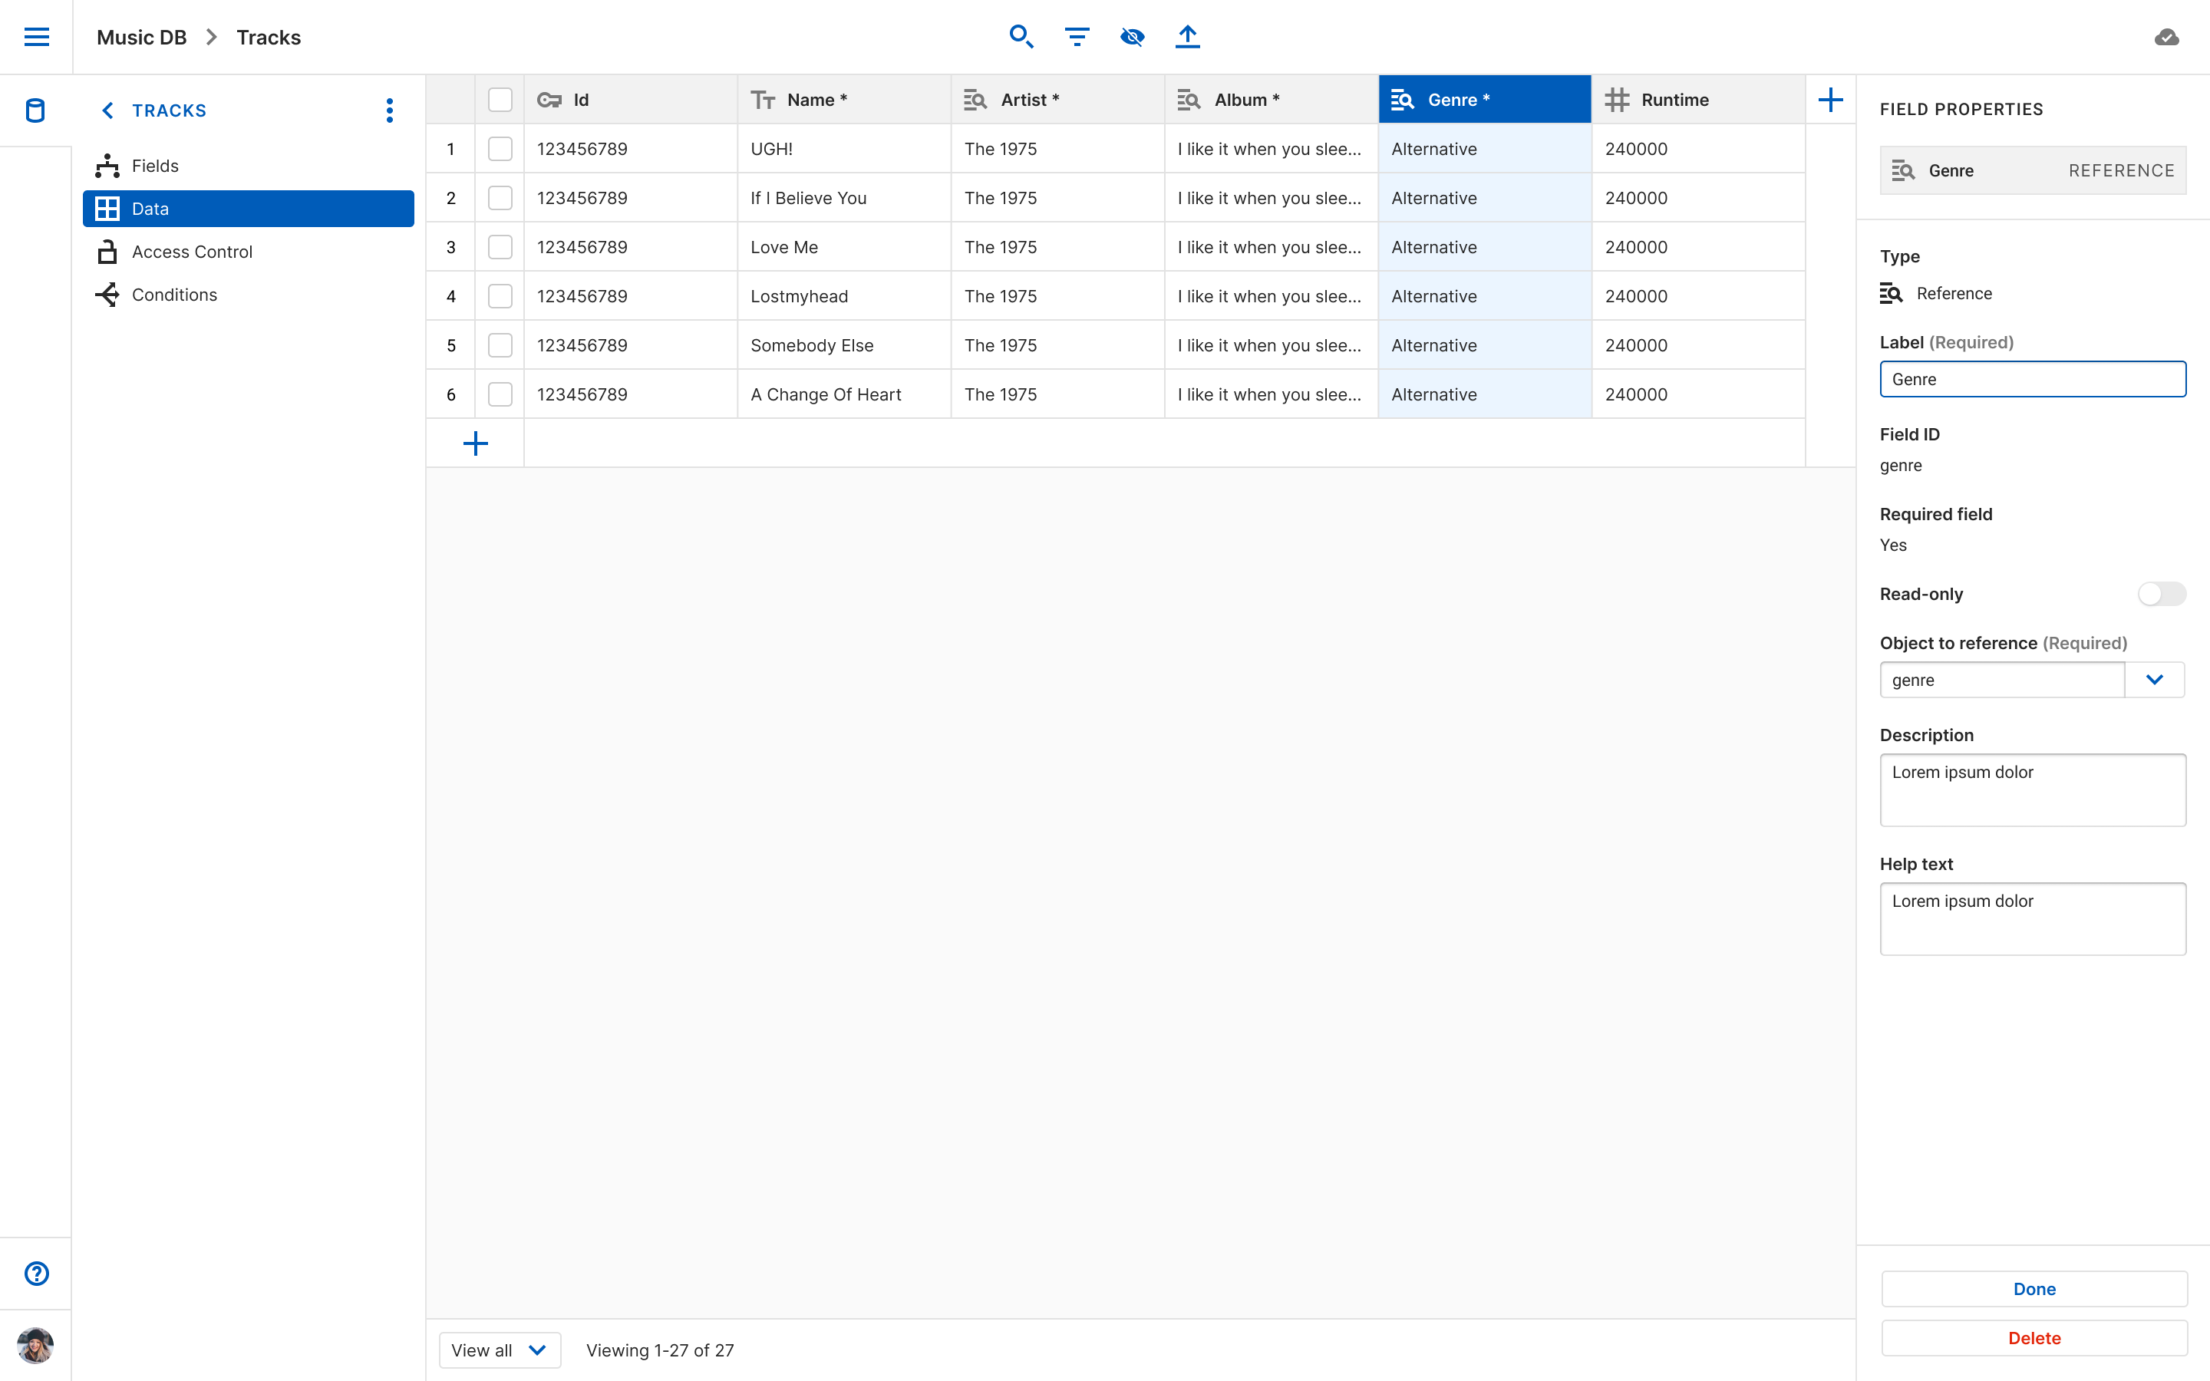2210x1381 pixels.
Task: Open the hamburger menu
Action: tap(37, 37)
